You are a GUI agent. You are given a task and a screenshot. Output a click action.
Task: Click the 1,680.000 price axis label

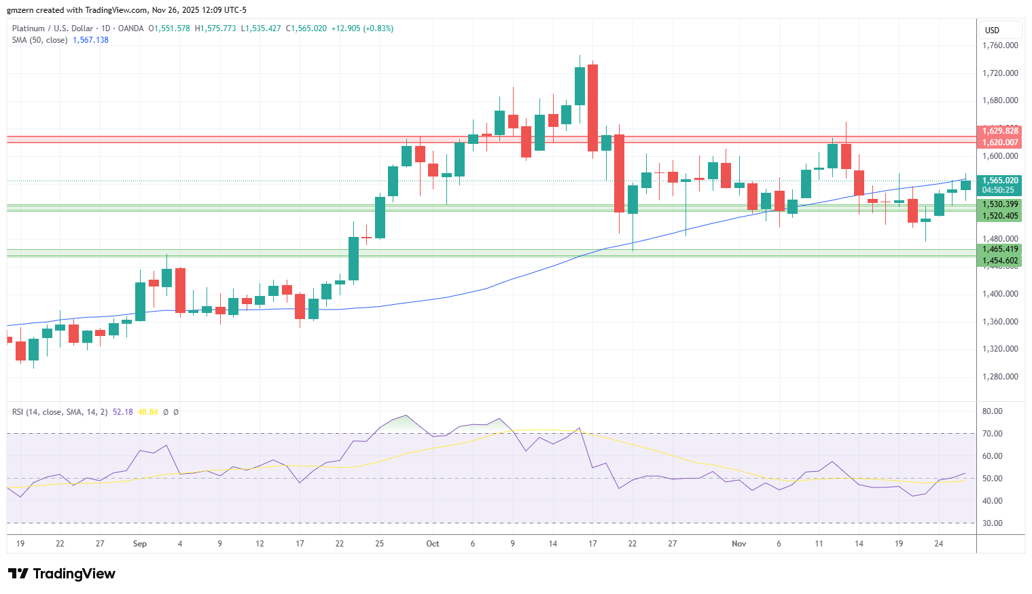click(1000, 100)
